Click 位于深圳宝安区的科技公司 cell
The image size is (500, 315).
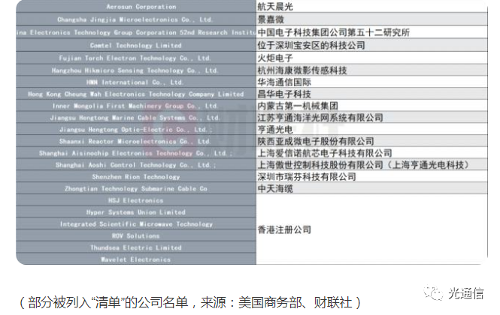pyautogui.click(x=372, y=45)
